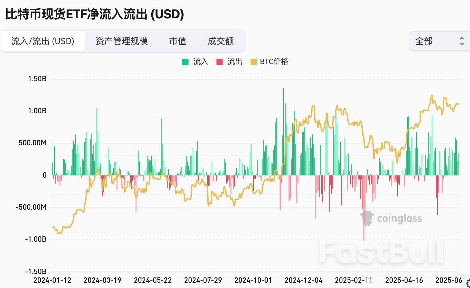Screen dimensions: 470x288
Task: Open the 市值 tab
Action: click(x=178, y=41)
